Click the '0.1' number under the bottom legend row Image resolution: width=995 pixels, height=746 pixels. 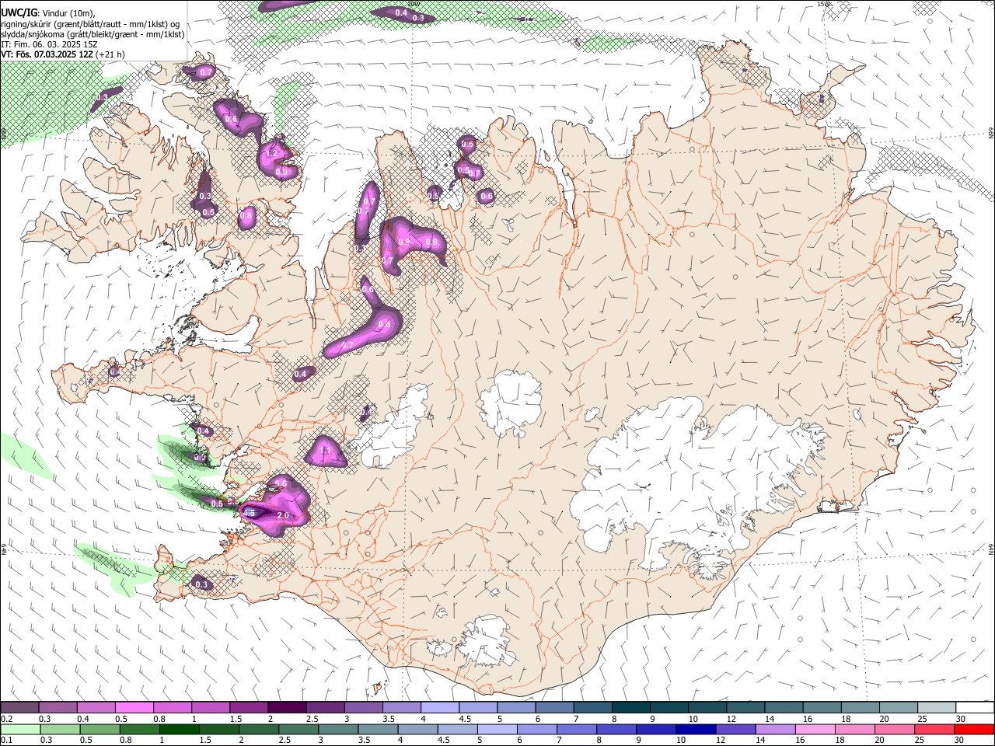tap(5, 741)
